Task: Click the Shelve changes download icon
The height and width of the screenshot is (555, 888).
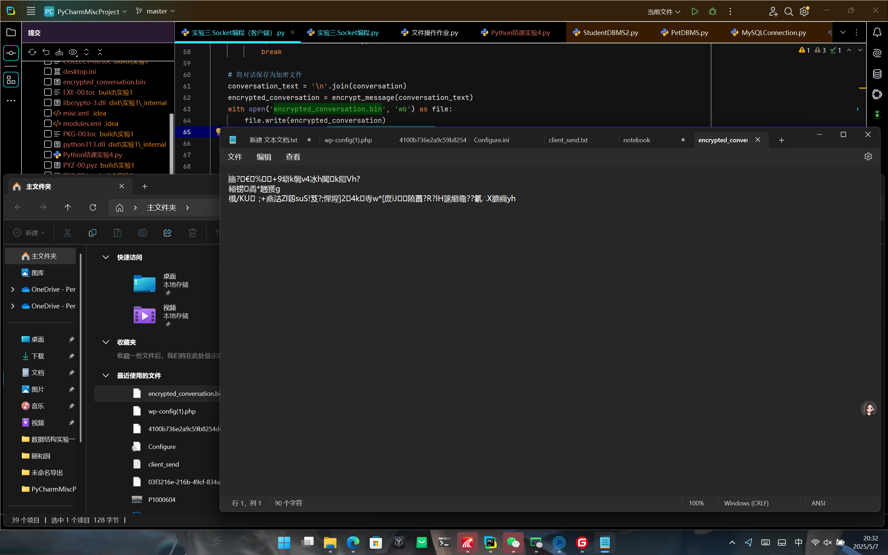Action: pyautogui.click(x=59, y=52)
